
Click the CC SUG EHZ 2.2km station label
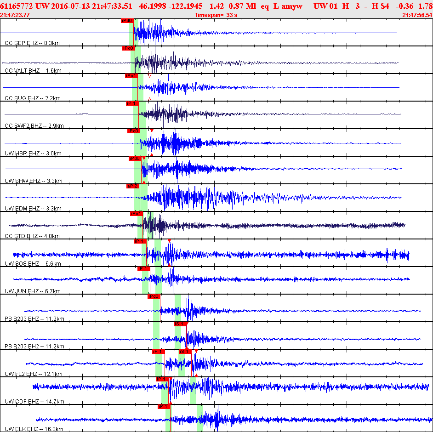click(x=33, y=98)
